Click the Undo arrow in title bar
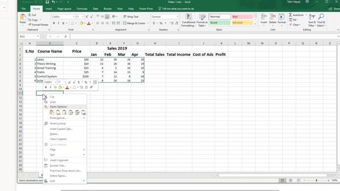This screenshot has height=191, width=340. tap(53, 2)
